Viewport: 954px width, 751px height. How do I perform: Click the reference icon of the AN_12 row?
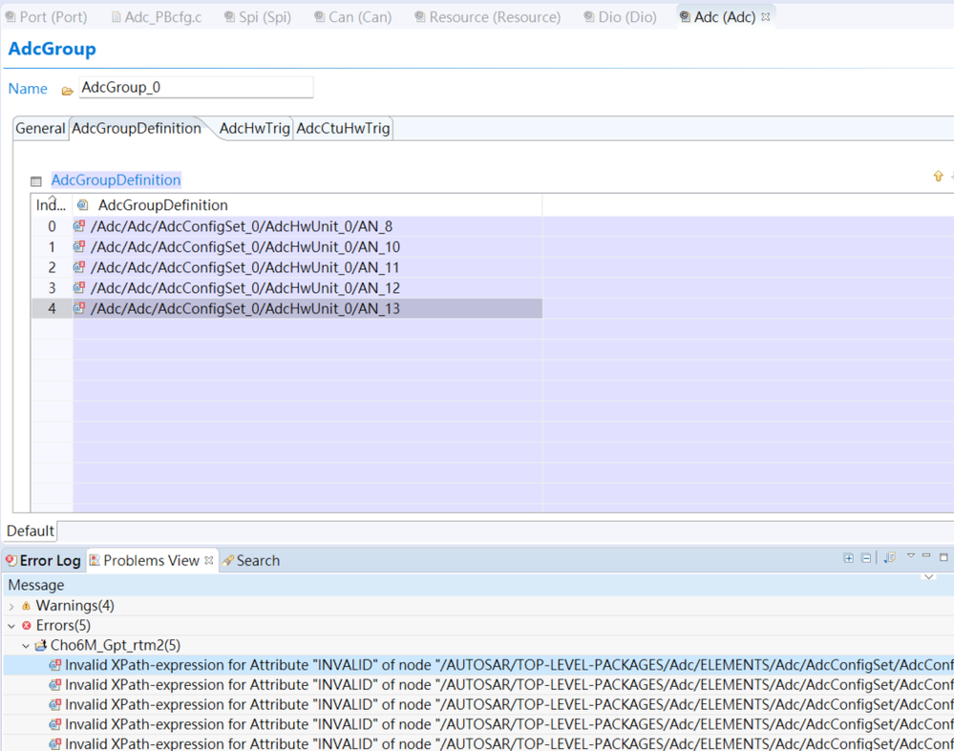79,287
